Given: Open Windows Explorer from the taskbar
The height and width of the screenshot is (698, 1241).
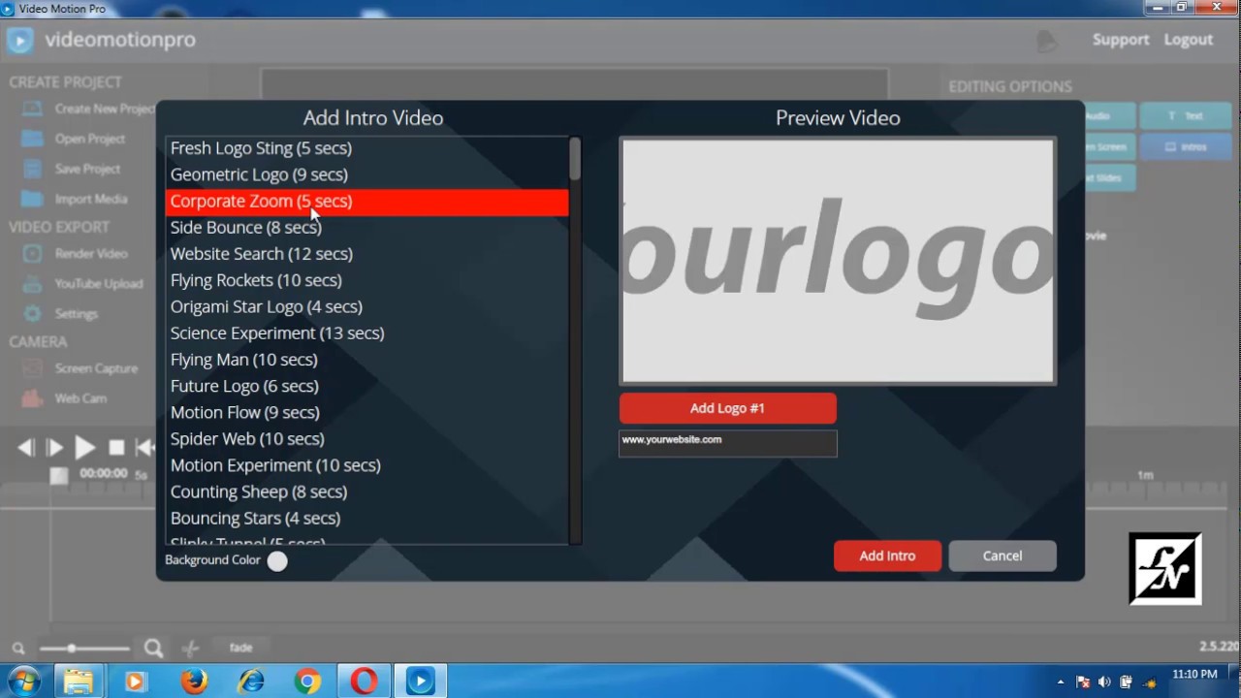Looking at the screenshot, I should point(79,682).
